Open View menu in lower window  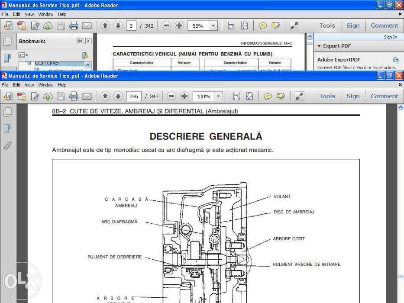point(29,85)
